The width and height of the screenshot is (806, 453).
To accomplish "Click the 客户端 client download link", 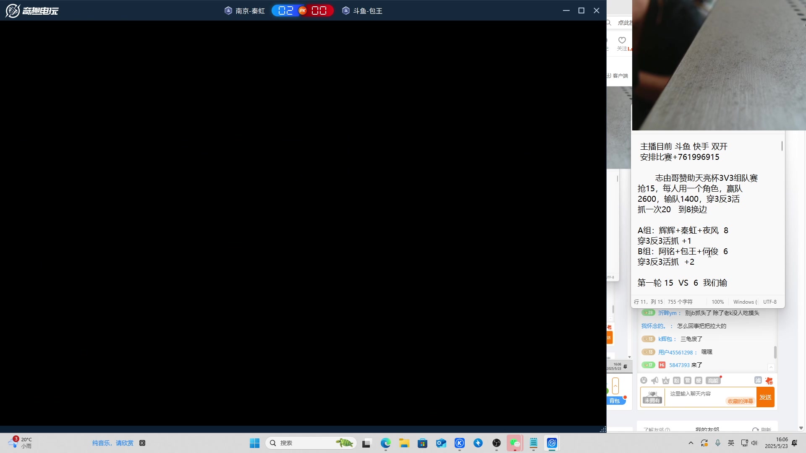I will [618, 76].
